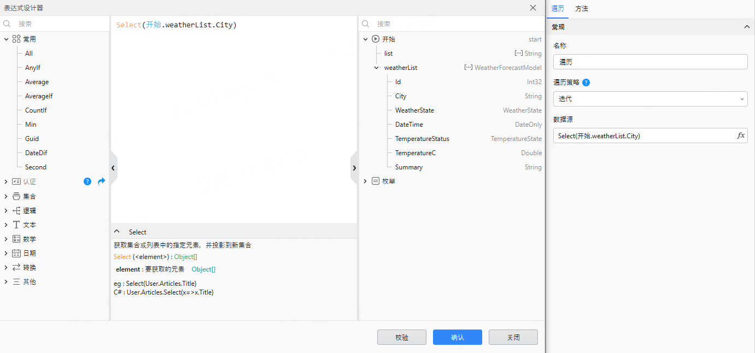Screen dimensions: 755x353
Task: Click the fx expression icon in 数据源
Action: pos(741,136)
